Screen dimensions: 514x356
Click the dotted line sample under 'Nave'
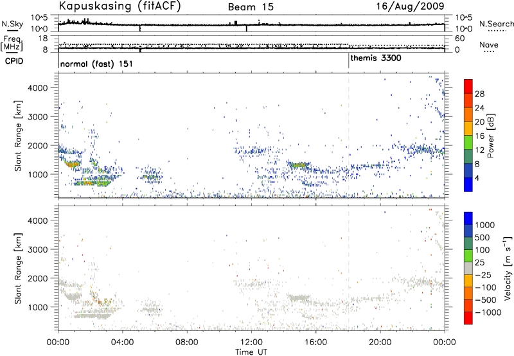[489, 52]
